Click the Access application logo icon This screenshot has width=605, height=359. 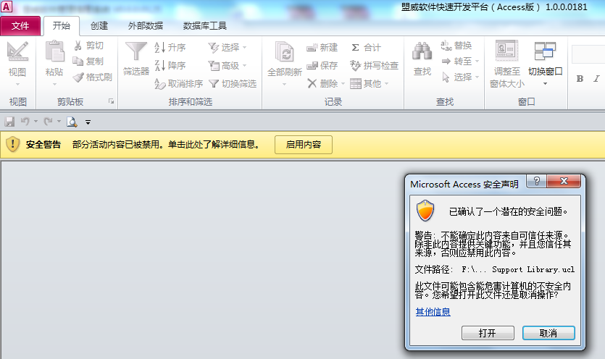pyautogui.click(x=7, y=7)
